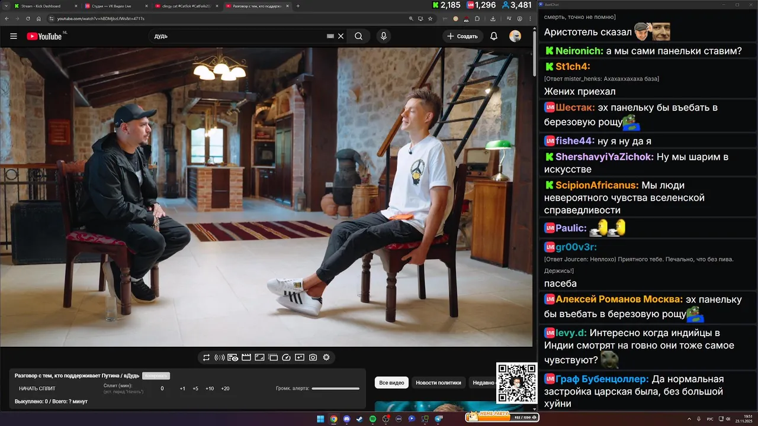
Task: Open Chrome from the taskbar
Action: (333, 419)
